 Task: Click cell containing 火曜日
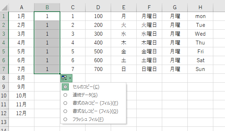149,25
